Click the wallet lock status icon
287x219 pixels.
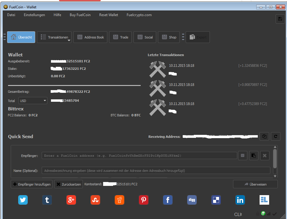257,214
